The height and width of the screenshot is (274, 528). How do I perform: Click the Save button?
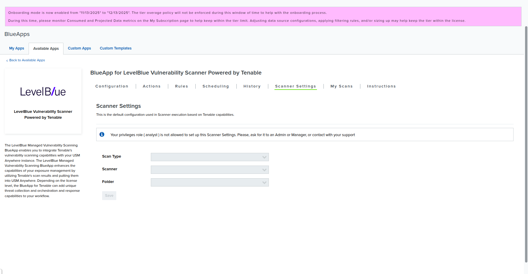pyautogui.click(x=109, y=196)
